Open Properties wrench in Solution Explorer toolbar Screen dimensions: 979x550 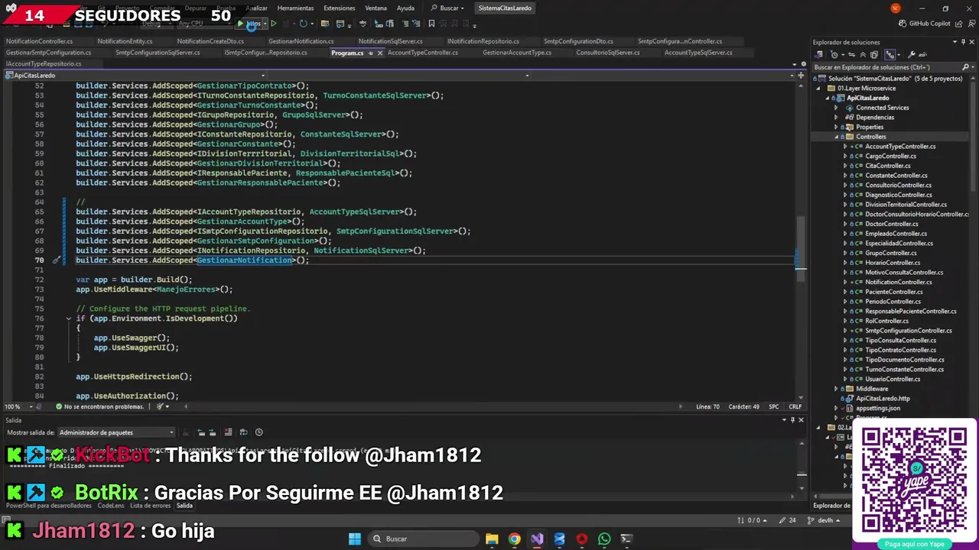(911, 55)
